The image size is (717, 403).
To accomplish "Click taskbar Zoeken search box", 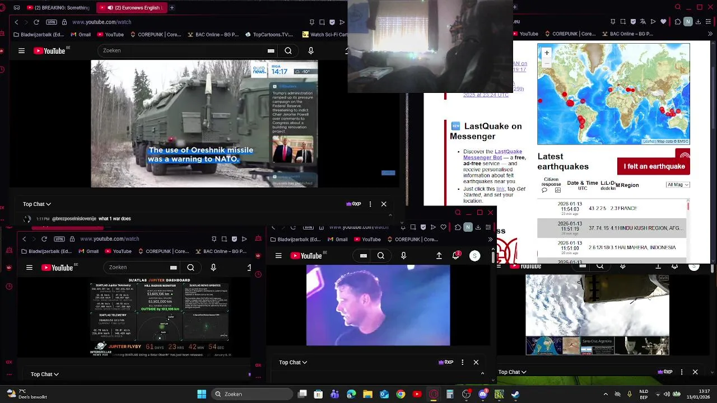I will (252, 394).
